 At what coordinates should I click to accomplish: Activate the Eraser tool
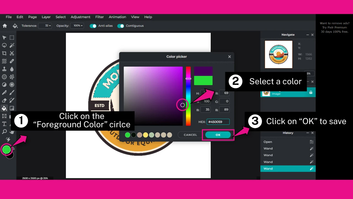click(x=4, y=100)
